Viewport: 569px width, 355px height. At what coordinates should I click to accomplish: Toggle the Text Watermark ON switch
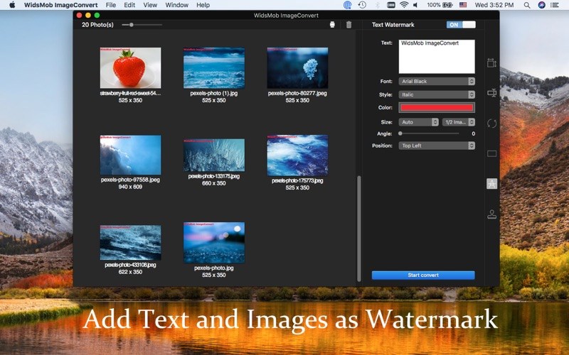[461, 25]
